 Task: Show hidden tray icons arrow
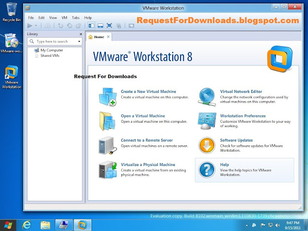click(247, 225)
